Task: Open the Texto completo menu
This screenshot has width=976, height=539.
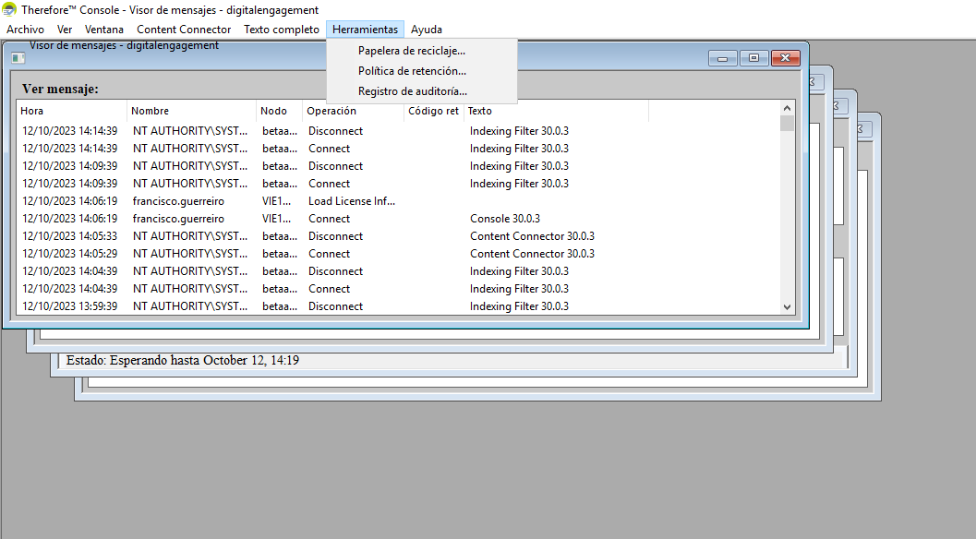Action: click(x=282, y=30)
